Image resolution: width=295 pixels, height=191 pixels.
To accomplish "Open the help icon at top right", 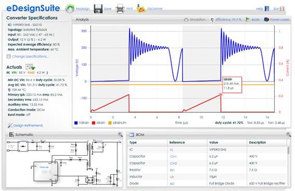I will [x=267, y=9].
